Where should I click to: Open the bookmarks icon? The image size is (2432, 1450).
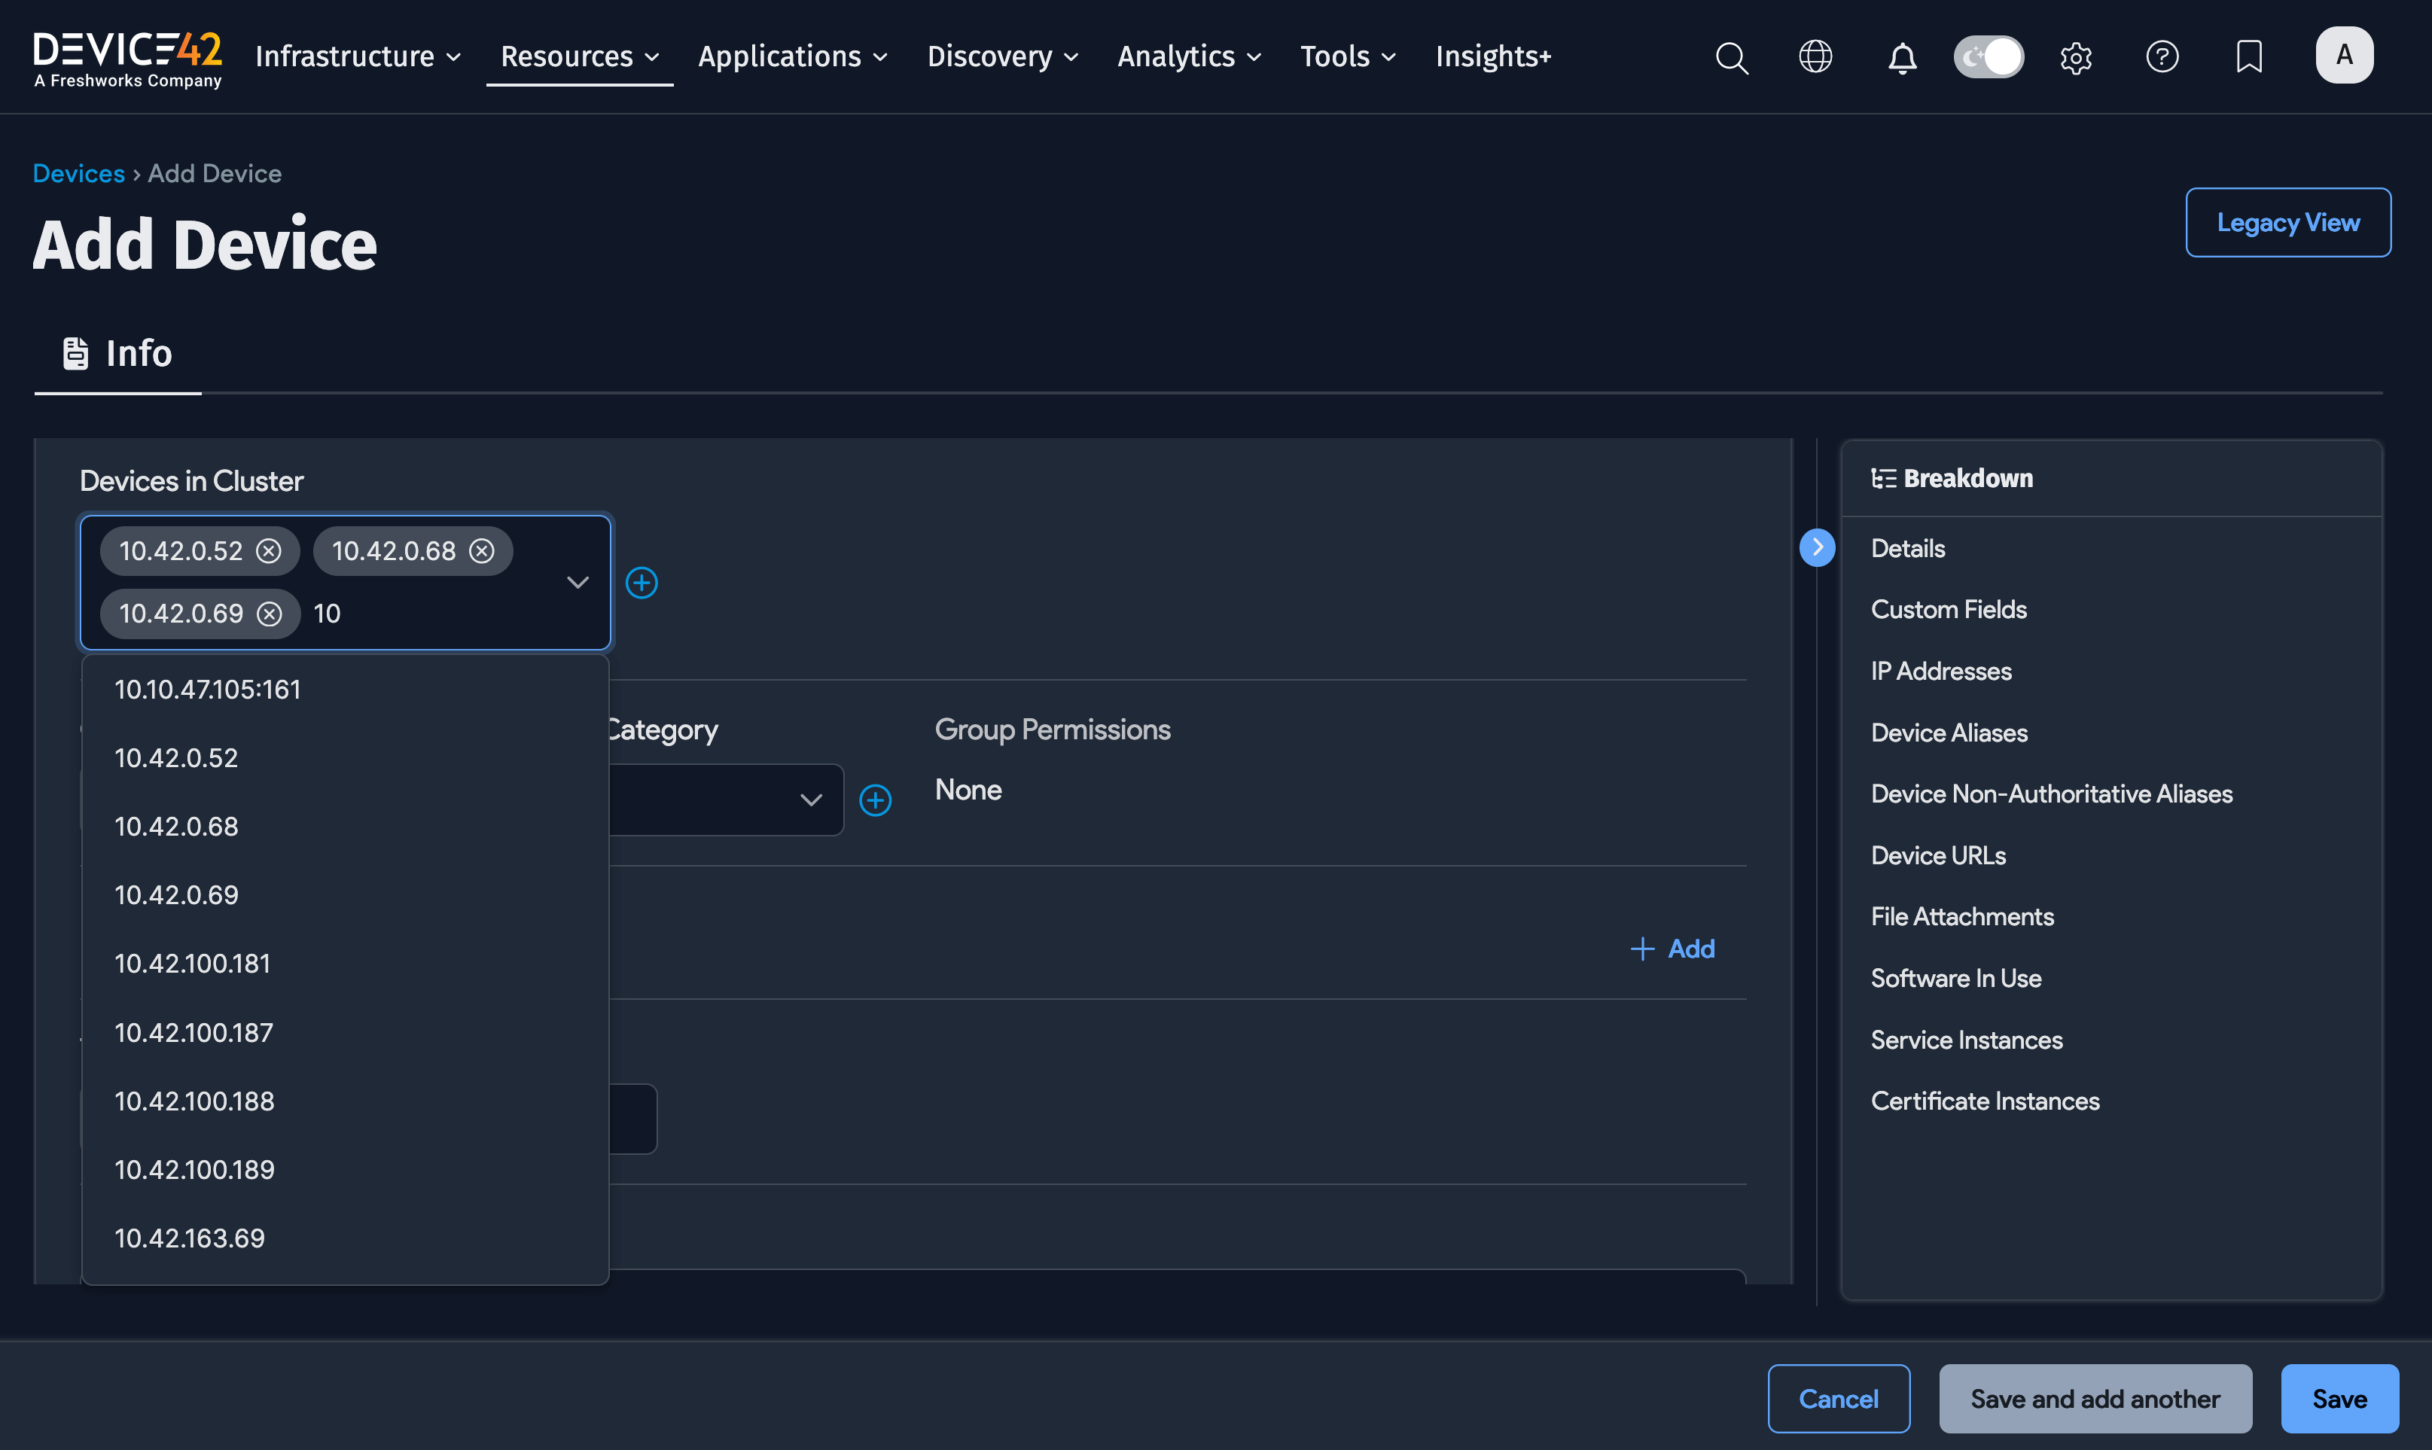pos(2248,56)
